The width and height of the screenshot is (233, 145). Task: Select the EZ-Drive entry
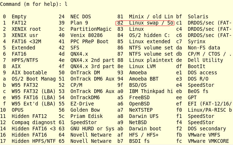pyautogui.click(x=76, y=104)
